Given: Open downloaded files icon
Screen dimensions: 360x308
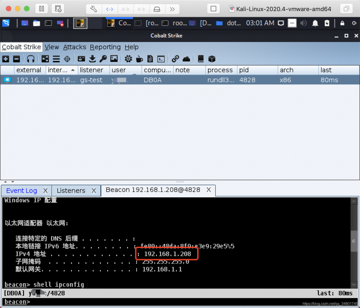Looking at the screenshot, I should click(x=92, y=59).
